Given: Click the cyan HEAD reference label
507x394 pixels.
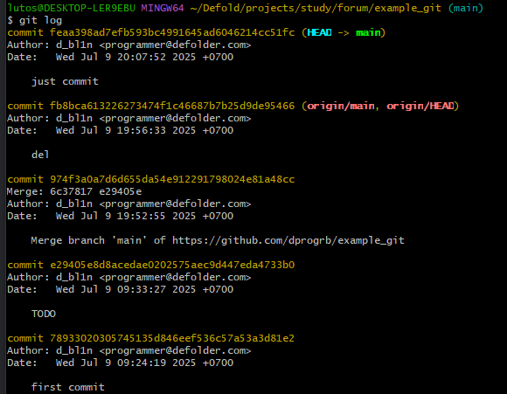Looking at the screenshot, I should click(x=319, y=32).
